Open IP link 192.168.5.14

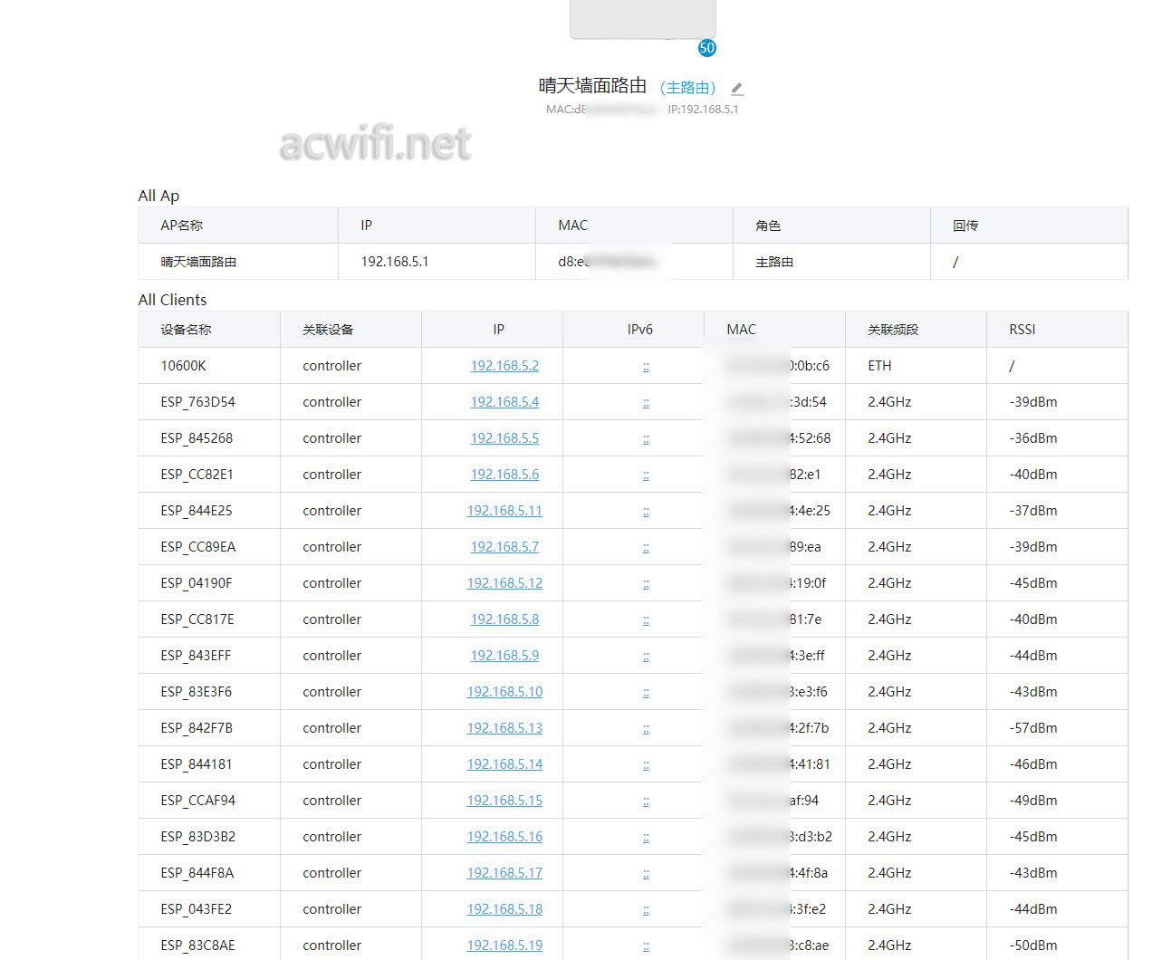(x=504, y=764)
